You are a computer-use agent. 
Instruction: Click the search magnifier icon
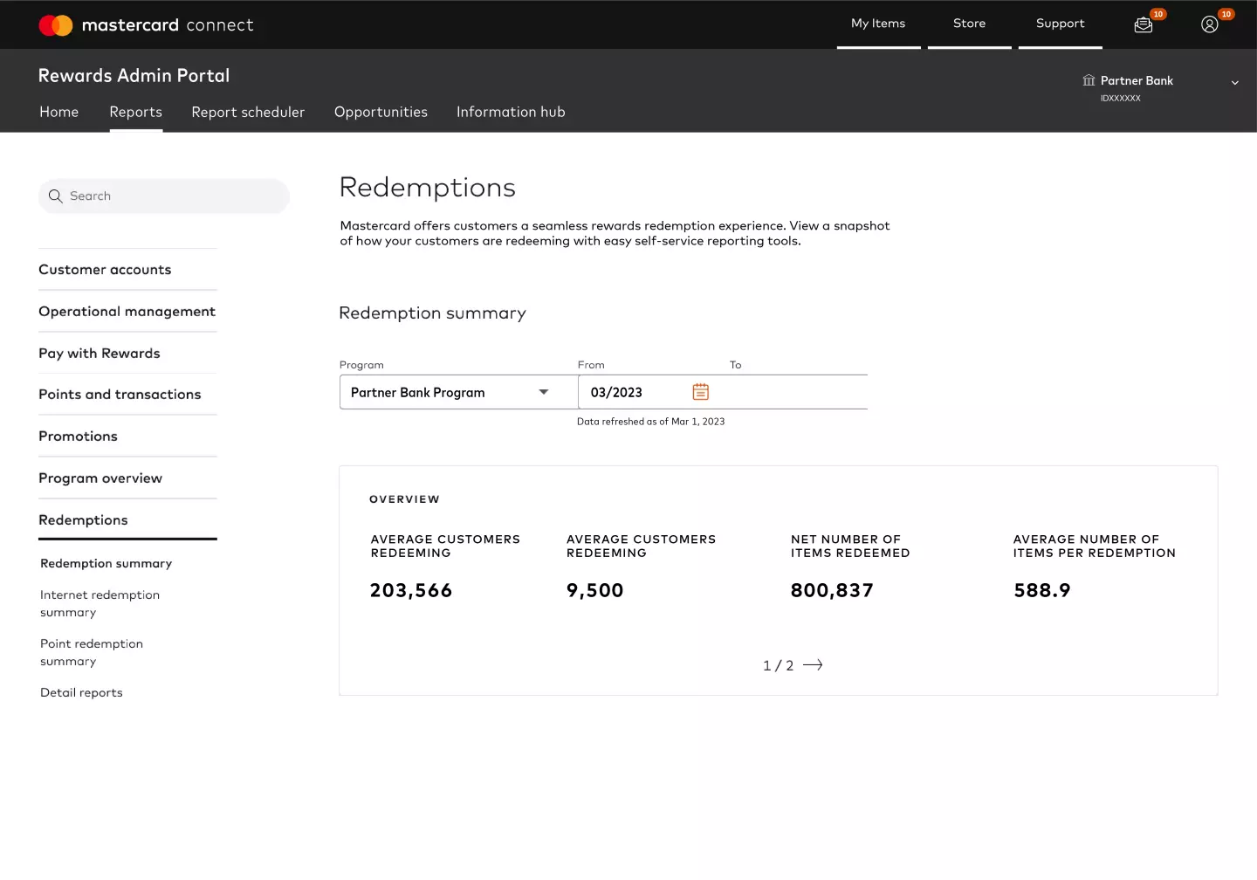point(55,196)
